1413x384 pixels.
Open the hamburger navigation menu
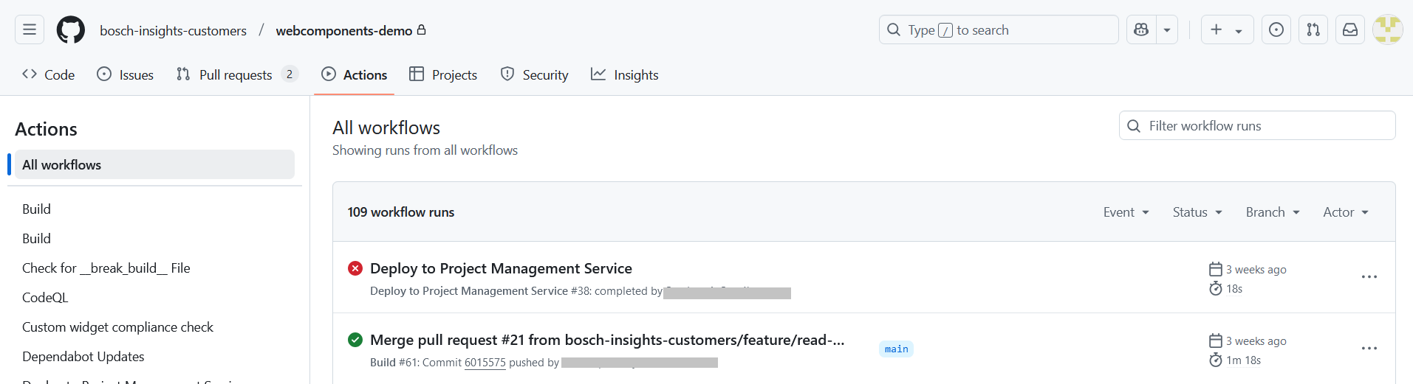(x=30, y=29)
